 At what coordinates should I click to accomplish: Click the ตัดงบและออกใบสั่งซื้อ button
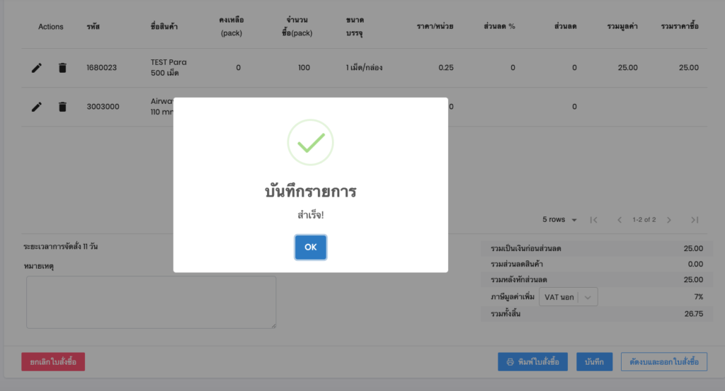pos(663,362)
